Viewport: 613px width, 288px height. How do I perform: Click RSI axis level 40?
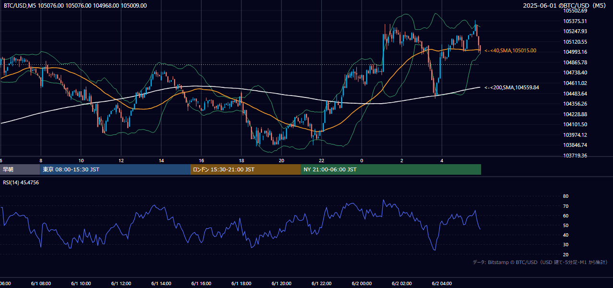coord(566,235)
